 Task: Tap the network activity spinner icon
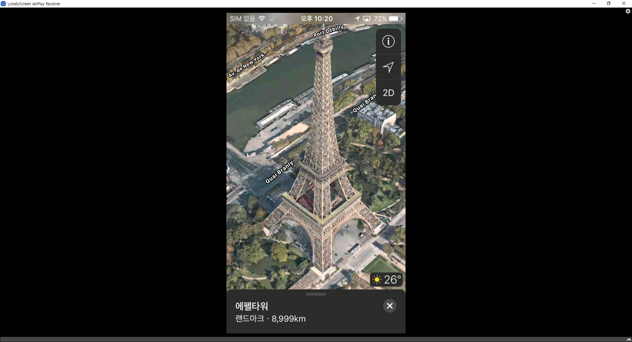272,19
